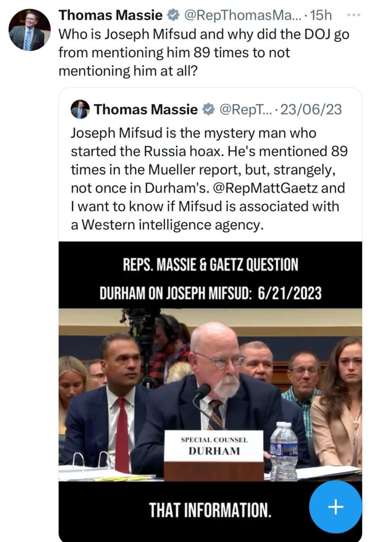Tap the blue compose plus button
The height and width of the screenshot is (542, 371).
(x=335, y=507)
